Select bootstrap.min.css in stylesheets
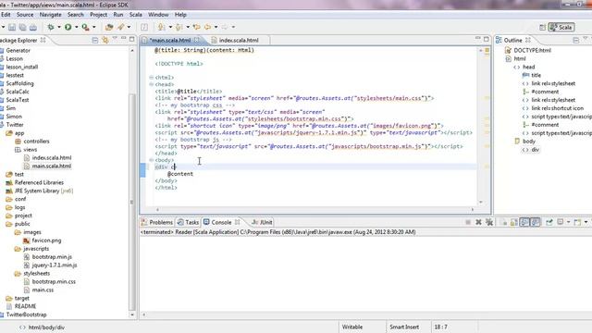The height and width of the screenshot is (333, 592). coord(54,281)
